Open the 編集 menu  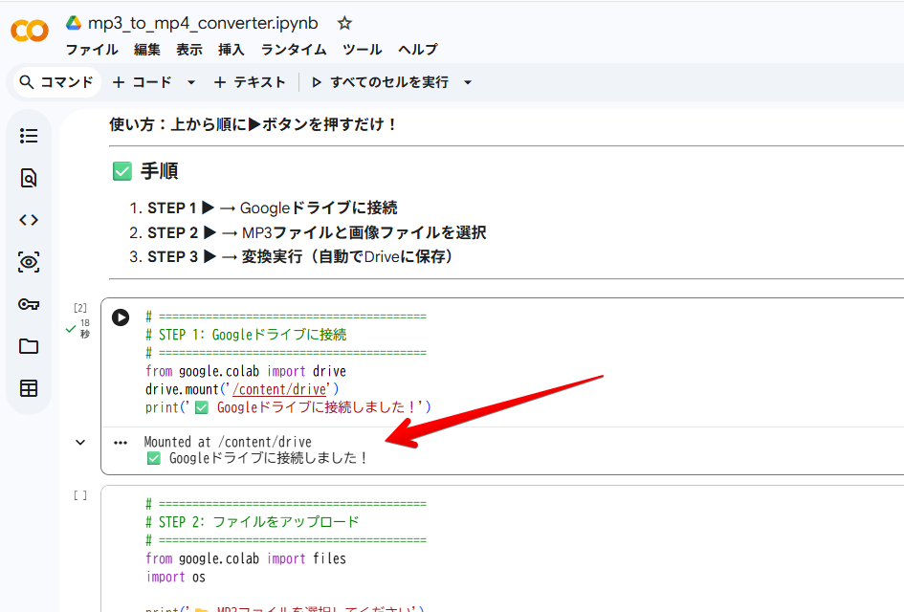click(x=147, y=50)
